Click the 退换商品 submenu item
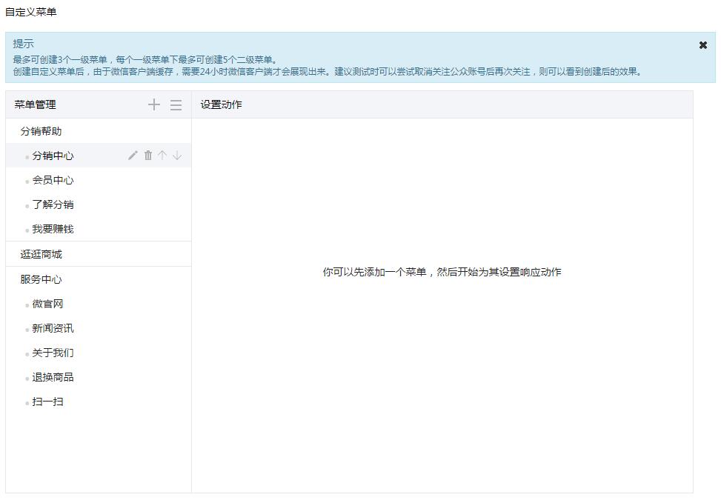The height and width of the screenshot is (503, 721). pos(53,377)
